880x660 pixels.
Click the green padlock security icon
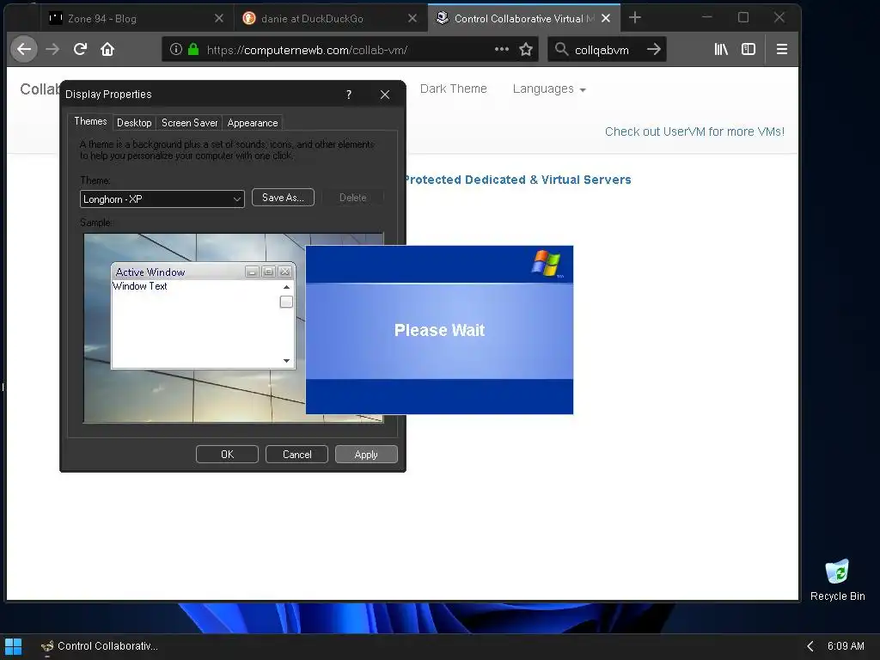(193, 49)
